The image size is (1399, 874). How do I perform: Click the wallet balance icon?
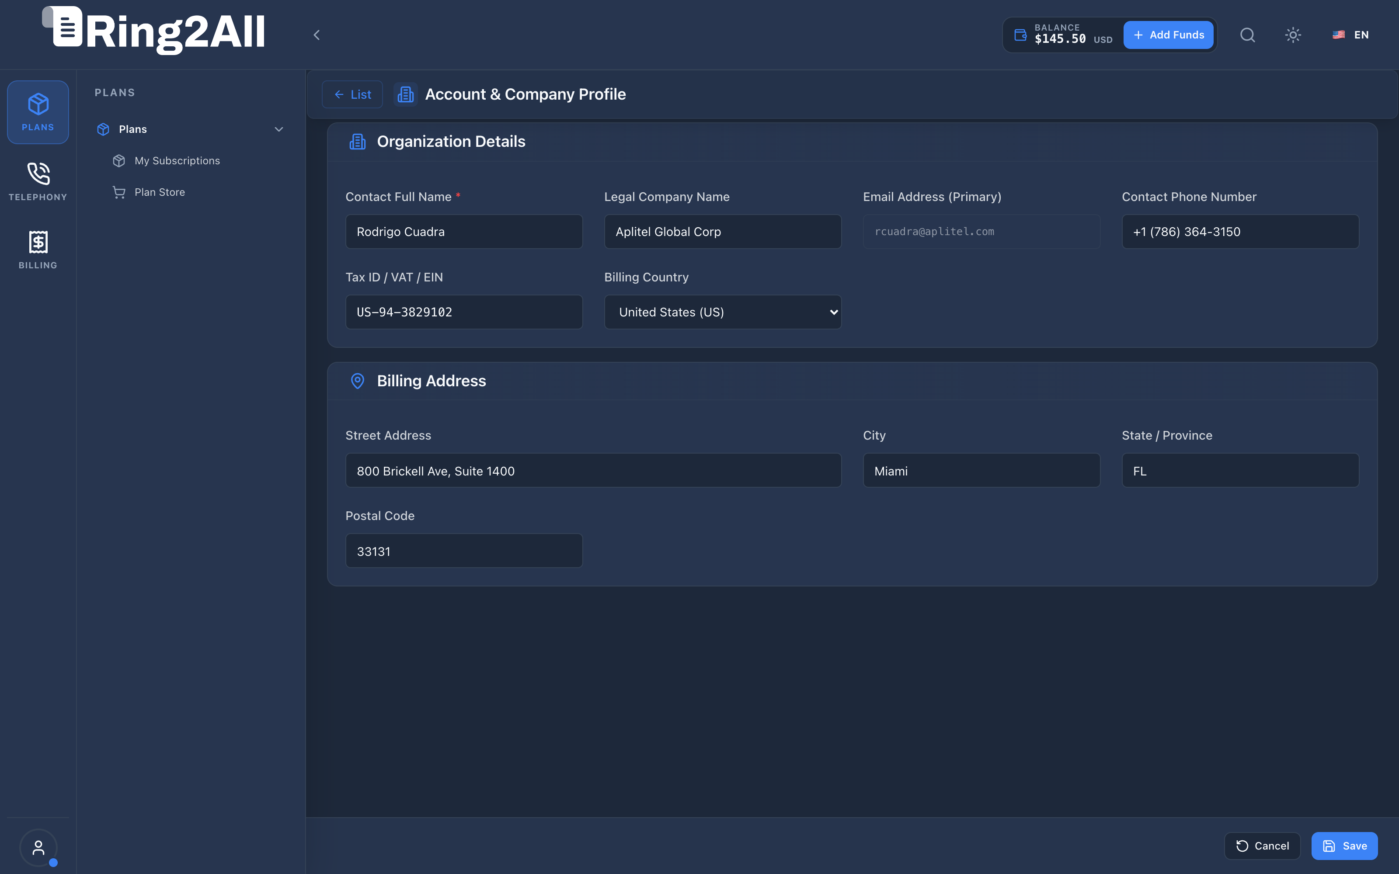tap(1020, 35)
